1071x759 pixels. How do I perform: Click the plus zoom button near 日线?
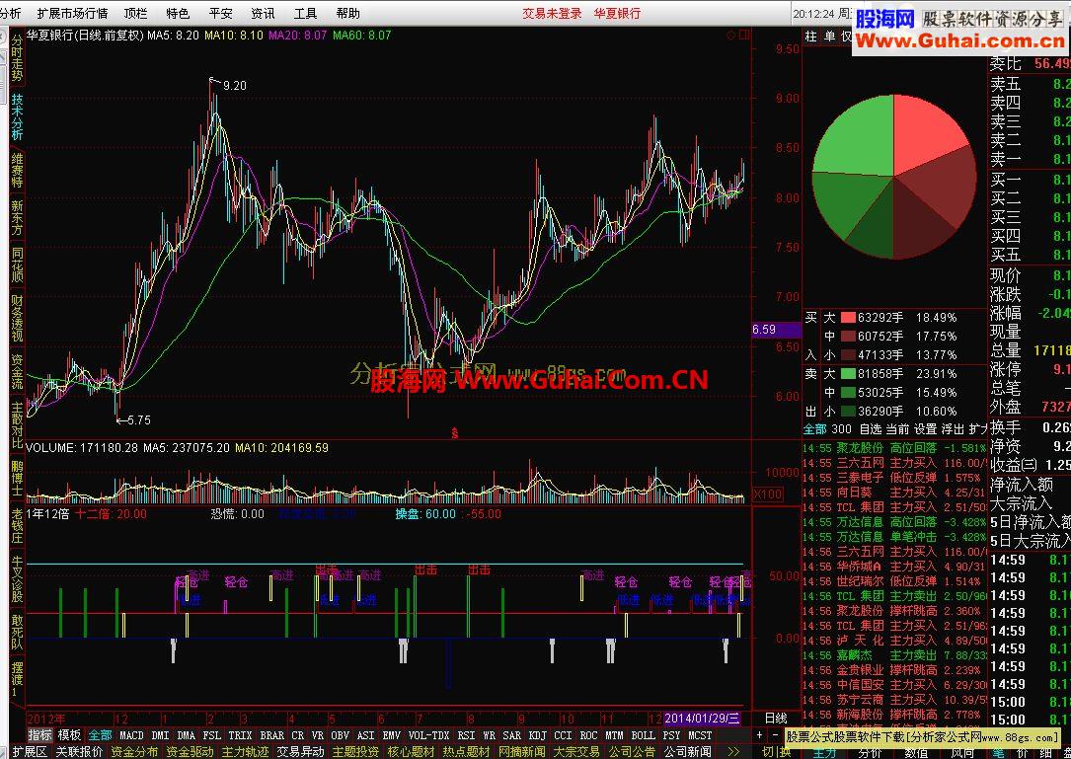[x=759, y=735]
